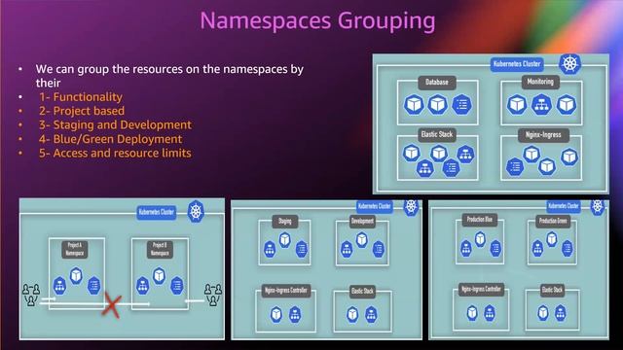Select the '2- Project based' bullet
Image resolution: width=623 pixels, height=350 pixels.
(x=82, y=111)
